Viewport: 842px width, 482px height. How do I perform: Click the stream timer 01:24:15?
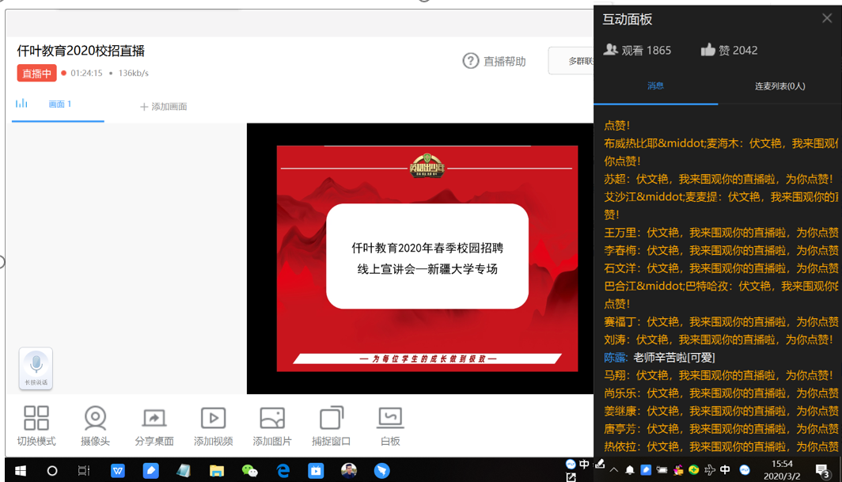pyautogui.click(x=86, y=73)
